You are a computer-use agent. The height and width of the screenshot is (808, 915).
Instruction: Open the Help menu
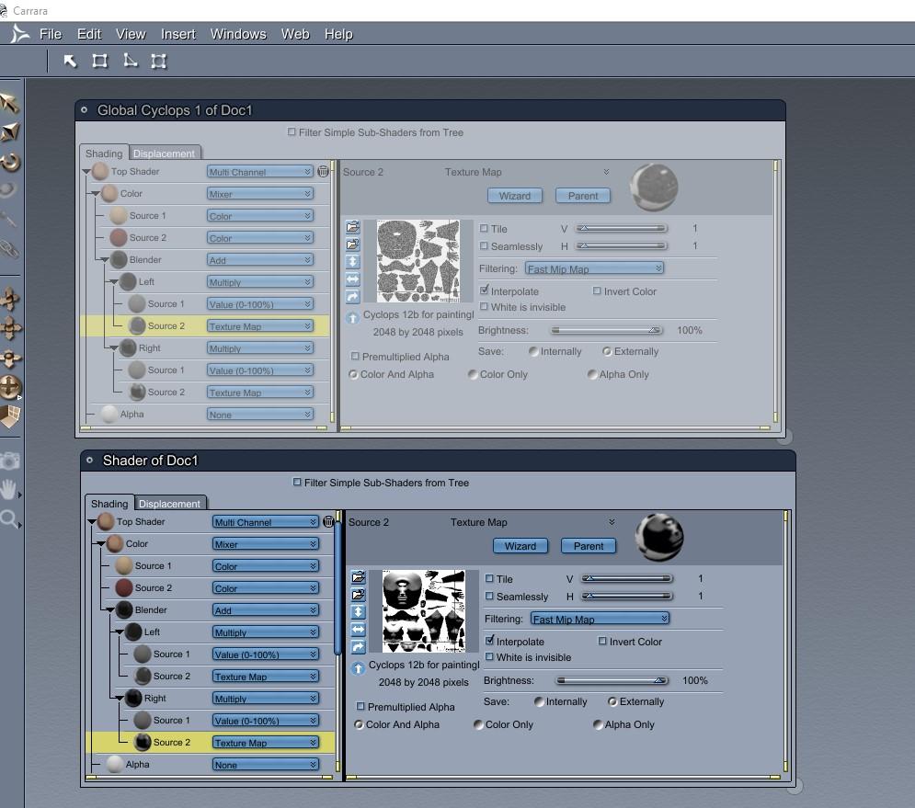pyautogui.click(x=338, y=34)
